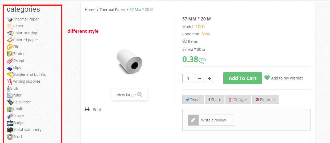The image size is (330, 143).
Task: Click the Stapler and bullets icon
Action: [10, 75]
